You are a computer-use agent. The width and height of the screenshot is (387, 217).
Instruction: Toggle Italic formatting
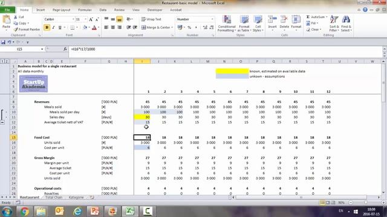point(53,28)
